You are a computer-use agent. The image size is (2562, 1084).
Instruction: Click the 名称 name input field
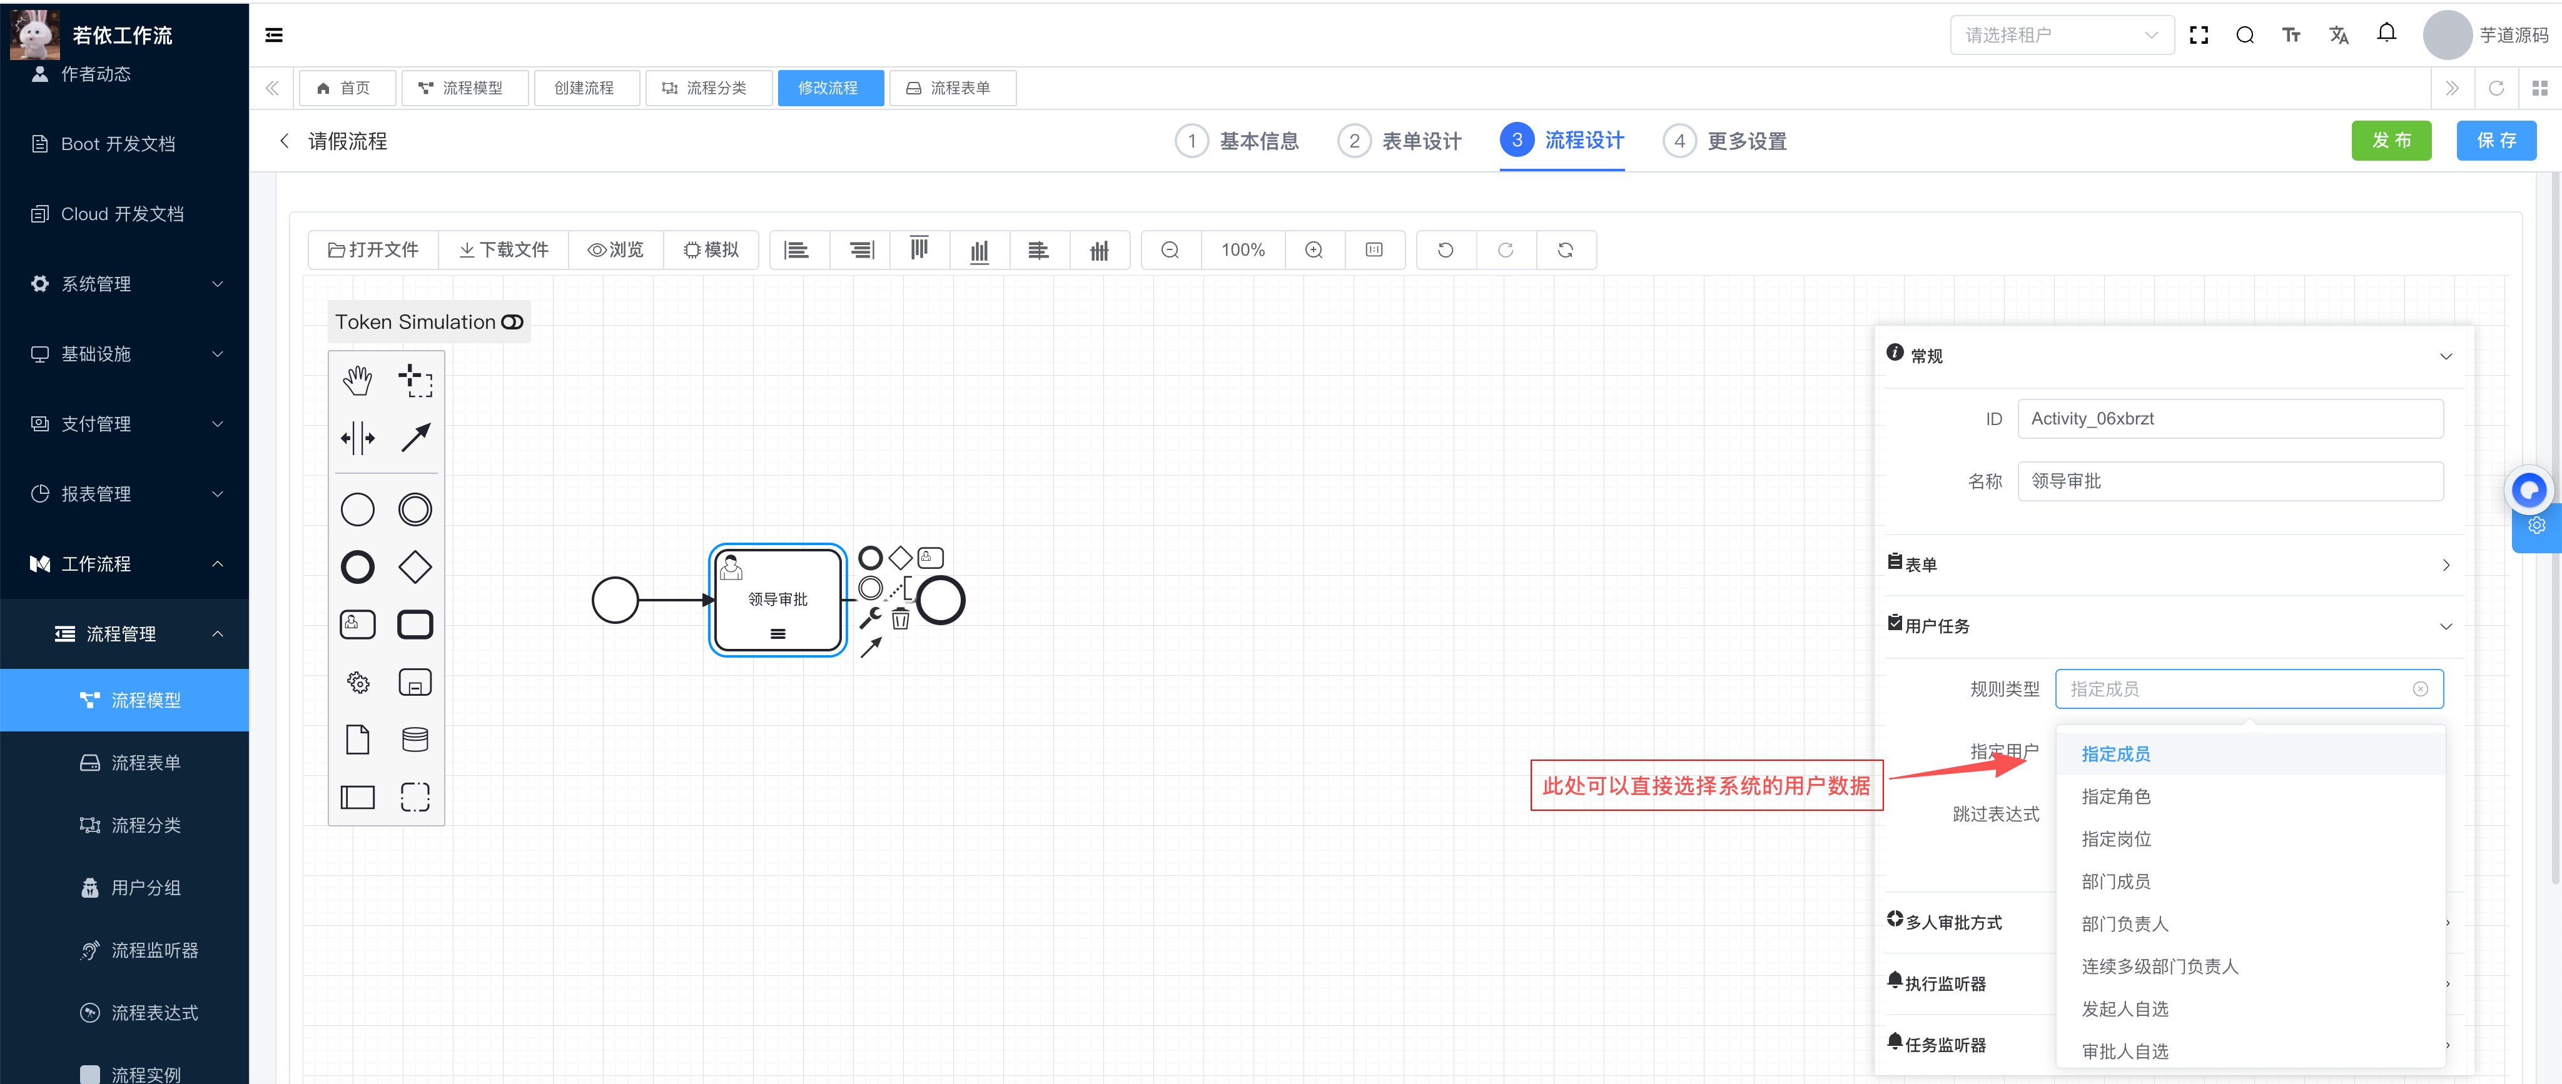click(2230, 481)
